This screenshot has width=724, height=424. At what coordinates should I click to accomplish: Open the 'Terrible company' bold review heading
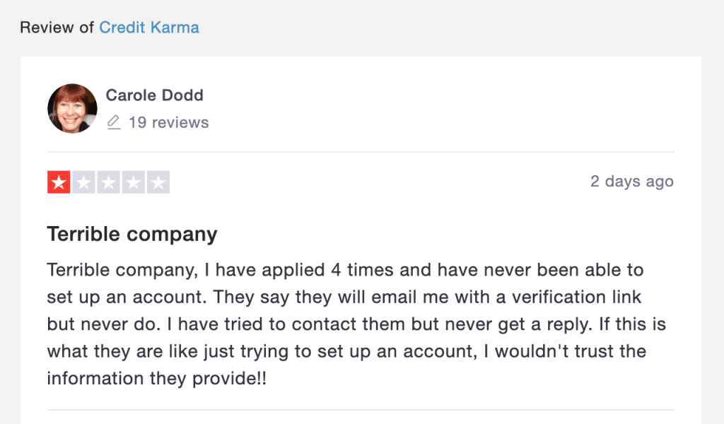(x=132, y=234)
